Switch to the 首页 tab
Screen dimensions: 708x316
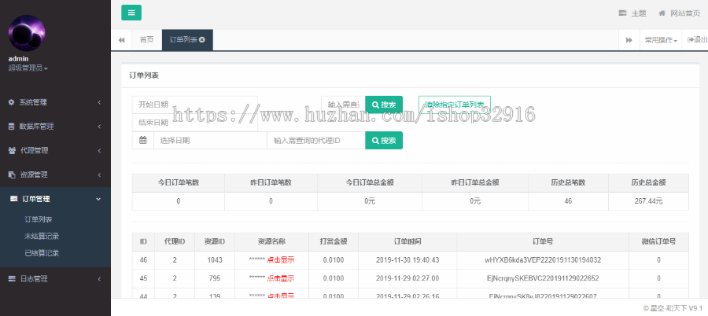click(146, 39)
